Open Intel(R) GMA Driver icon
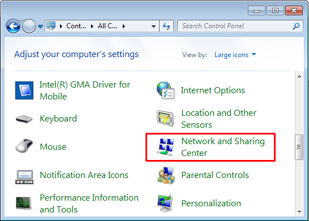The height and width of the screenshot is (221, 309). (24, 90)
